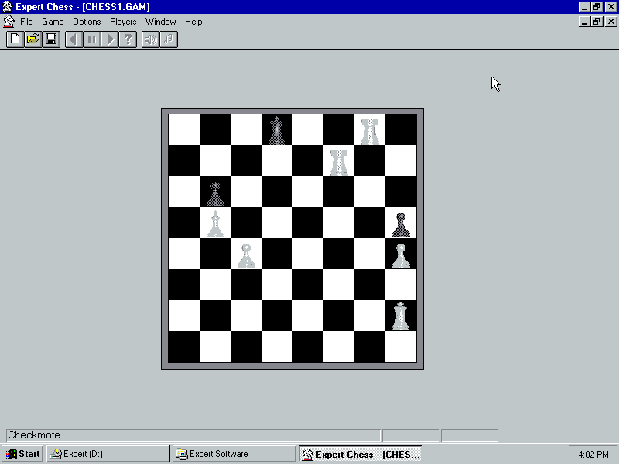This screenshot has height=464, width=619.
Task: Open the Help menu
Action: [x=193, y=22]
